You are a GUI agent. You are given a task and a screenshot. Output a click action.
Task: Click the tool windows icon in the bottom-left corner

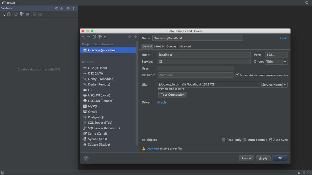[x=3, y=173]
